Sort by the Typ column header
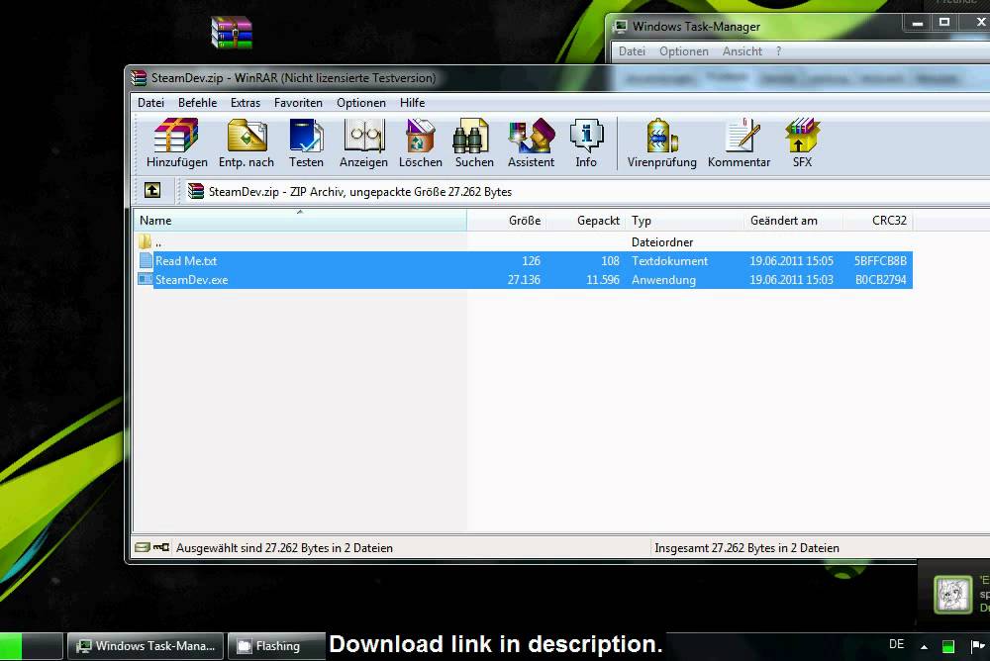The height and width of the screenshot is (661, 990). [684, 221]
